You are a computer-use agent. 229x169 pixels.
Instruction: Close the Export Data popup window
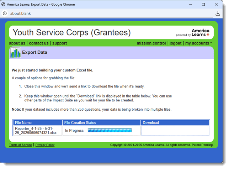(217, 5)
